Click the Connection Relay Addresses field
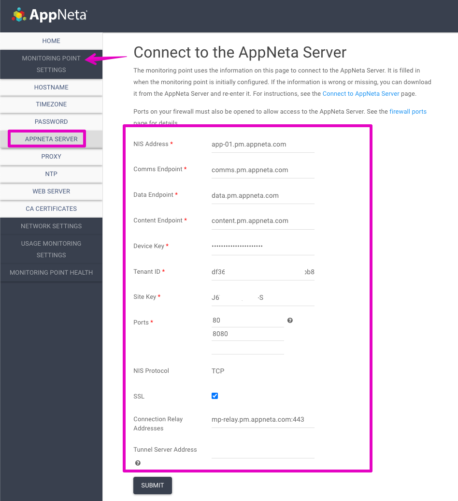 [262, 420]
